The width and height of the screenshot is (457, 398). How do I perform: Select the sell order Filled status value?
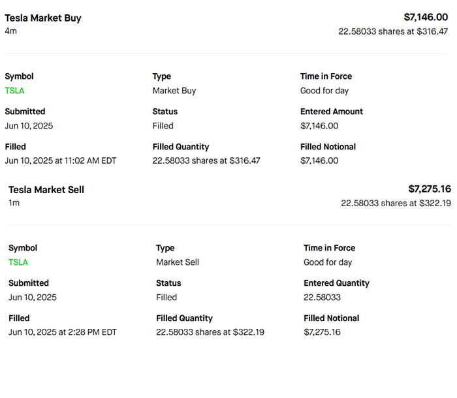(x=166, y=298)
